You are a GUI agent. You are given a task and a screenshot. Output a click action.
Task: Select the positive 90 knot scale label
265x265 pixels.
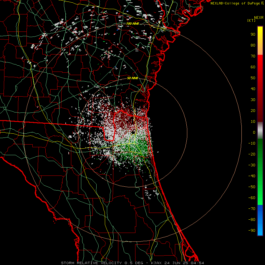[253, 34]
